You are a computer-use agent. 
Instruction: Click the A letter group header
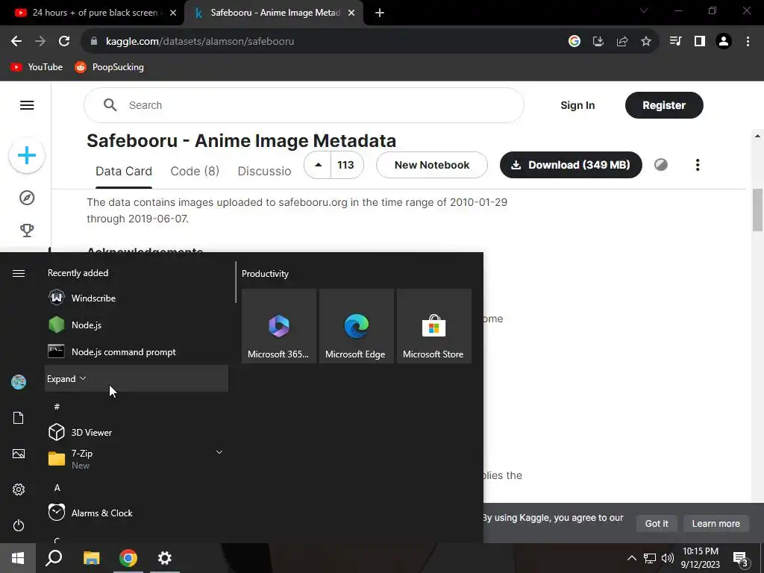tap(57, 488)
